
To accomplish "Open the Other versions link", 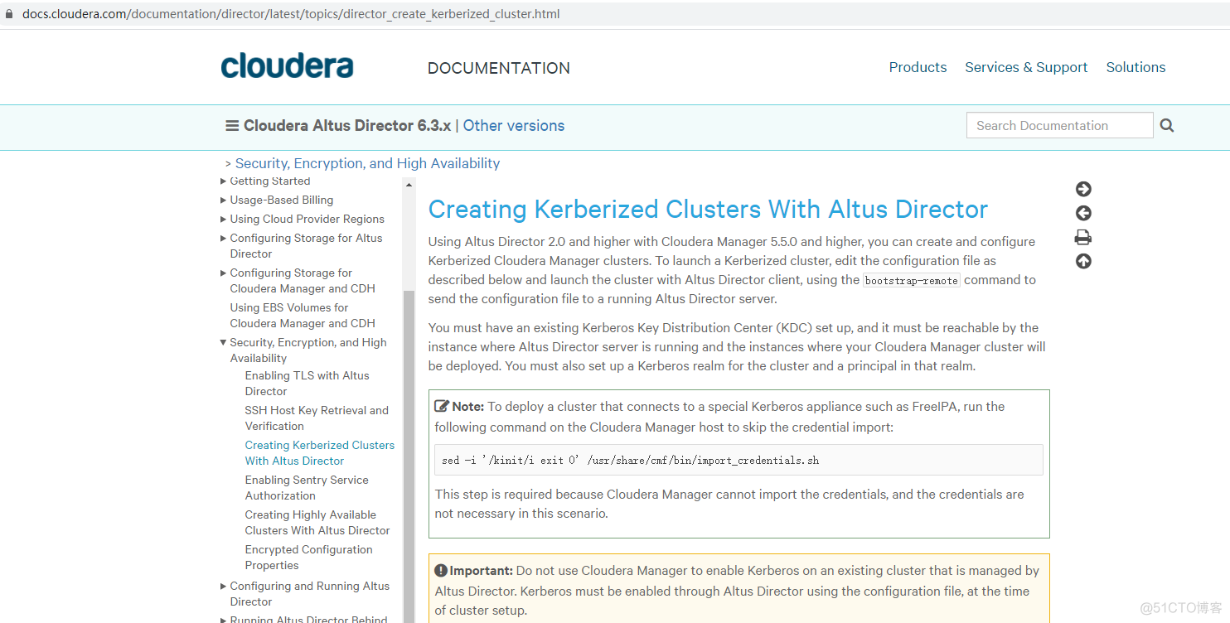I will point(514,126).
